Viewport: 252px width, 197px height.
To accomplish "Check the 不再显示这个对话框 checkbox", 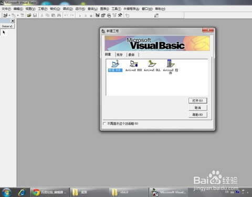I will point(104,123).
